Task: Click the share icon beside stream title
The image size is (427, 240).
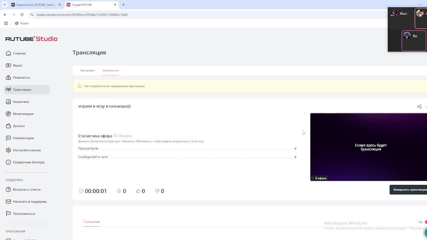Action: pos(419,107)
